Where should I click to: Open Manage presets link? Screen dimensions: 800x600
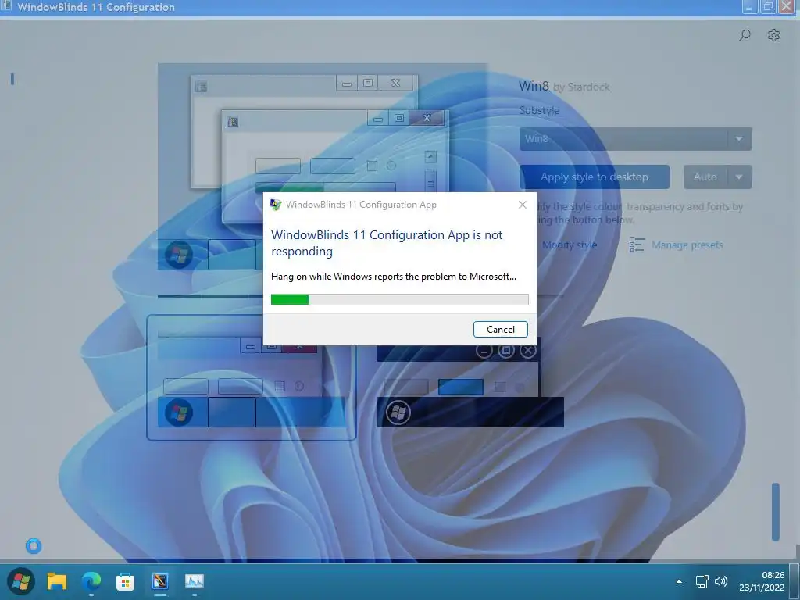coord(687,245)
